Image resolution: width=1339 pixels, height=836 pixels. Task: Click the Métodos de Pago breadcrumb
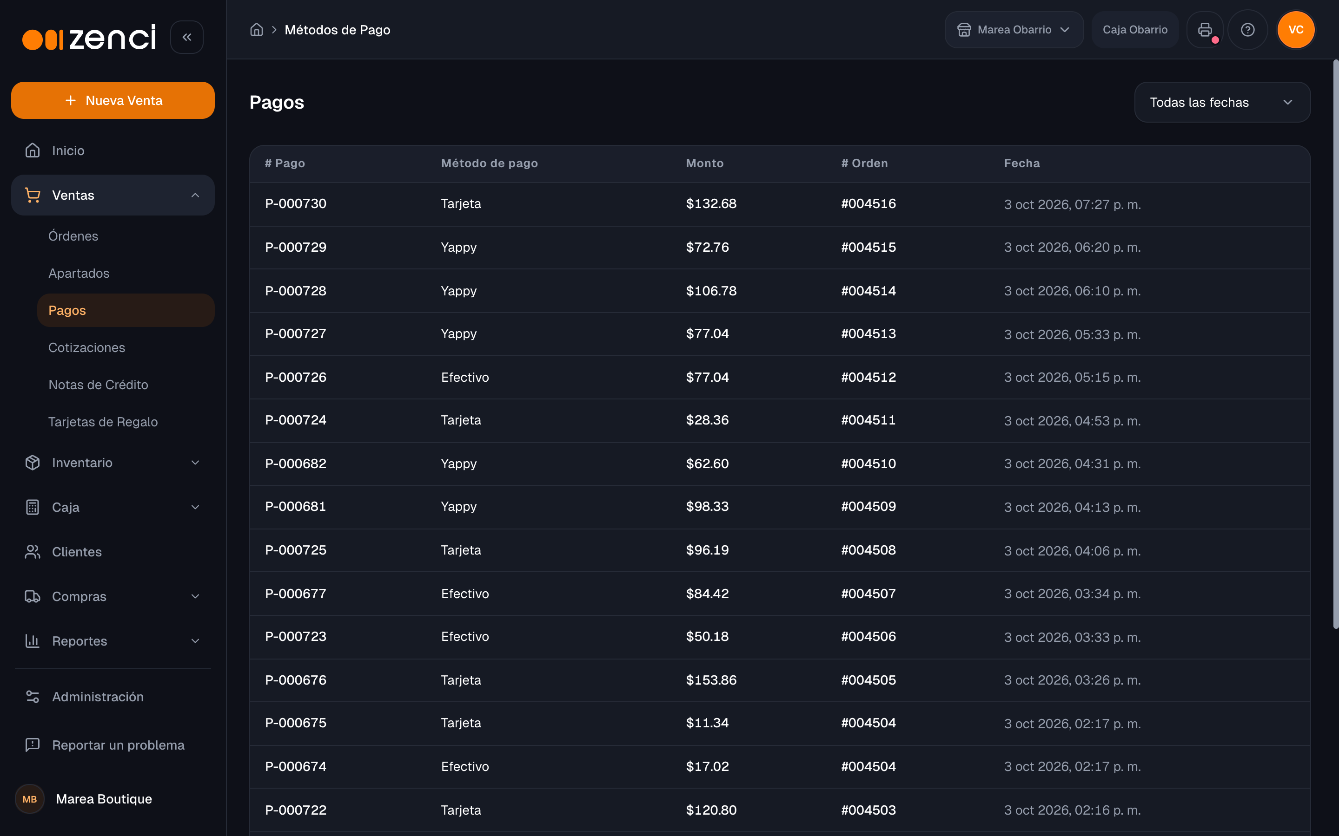pos(337,30)
